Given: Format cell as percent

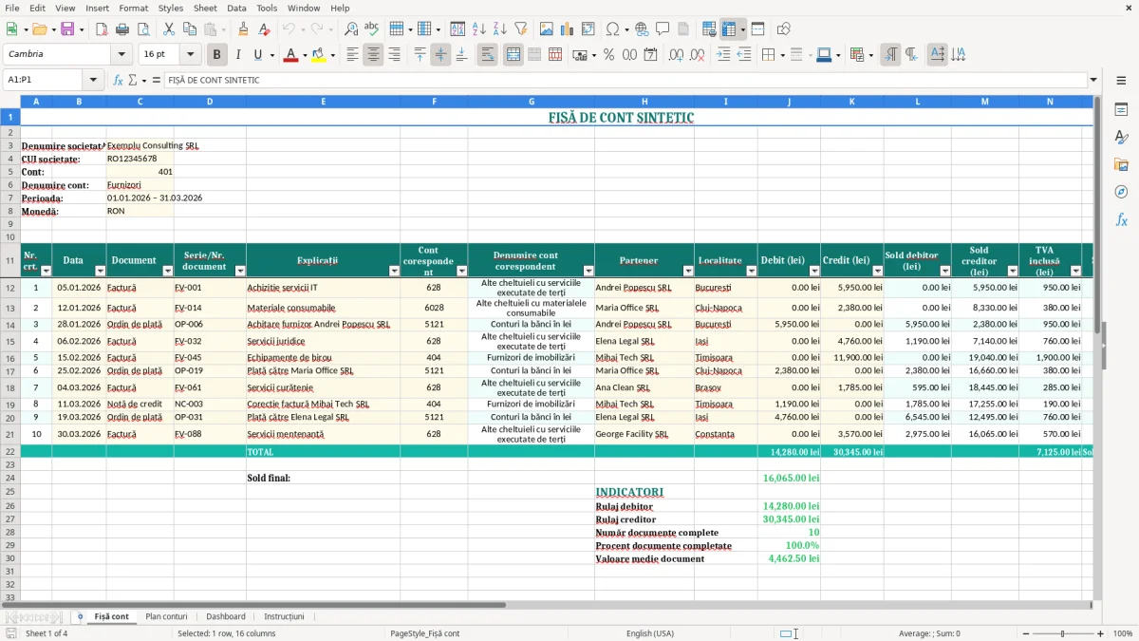Looking at the screenshot, I should point(608,55).
